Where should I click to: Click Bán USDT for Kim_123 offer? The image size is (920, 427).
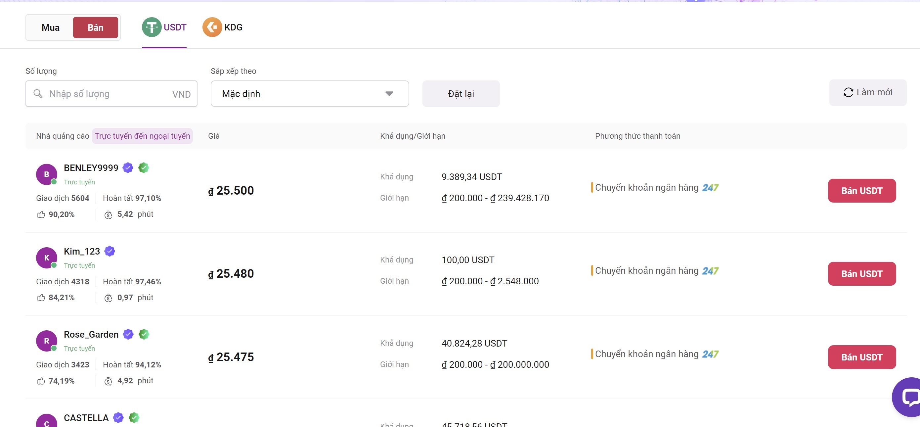tap(861, 274)
